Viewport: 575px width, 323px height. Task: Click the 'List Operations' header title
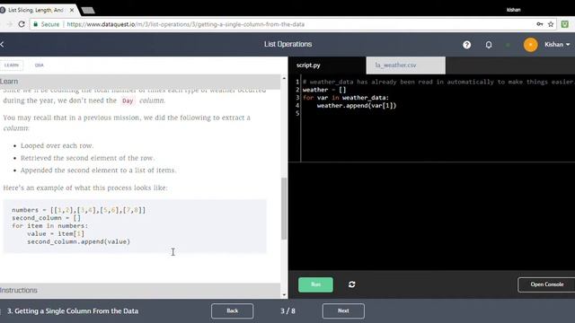287,44
